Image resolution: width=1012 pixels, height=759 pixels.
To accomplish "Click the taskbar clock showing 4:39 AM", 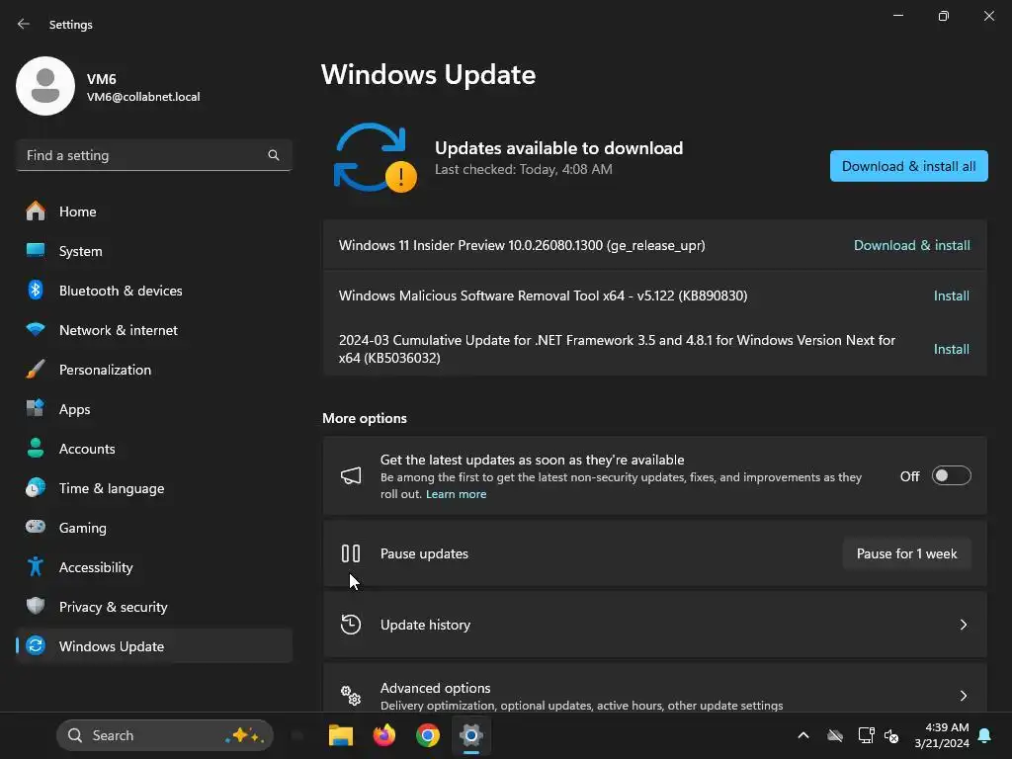I will (x=942, y=735).
